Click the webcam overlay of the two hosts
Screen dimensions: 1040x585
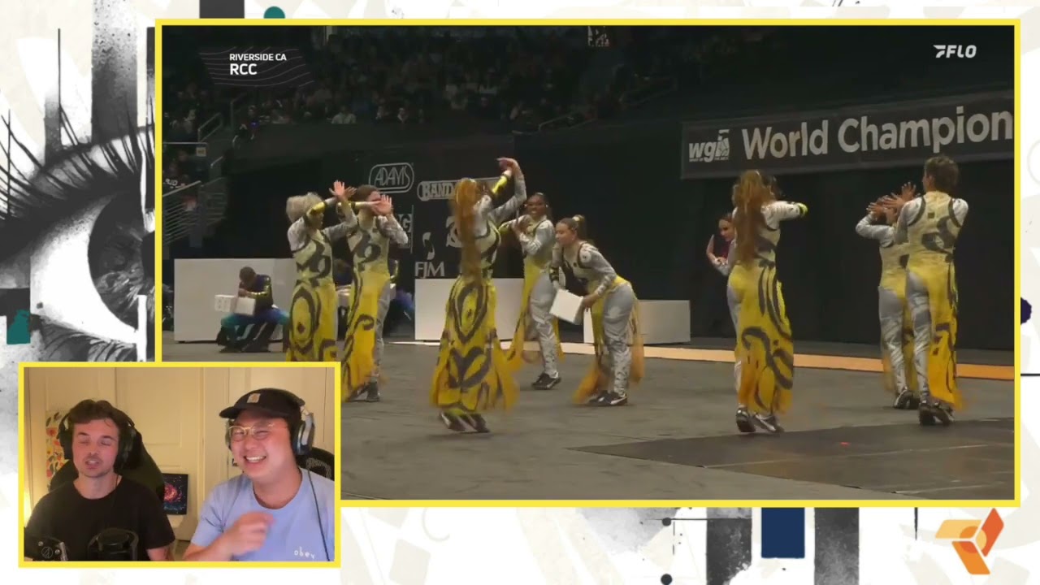(x=179, y=464)
